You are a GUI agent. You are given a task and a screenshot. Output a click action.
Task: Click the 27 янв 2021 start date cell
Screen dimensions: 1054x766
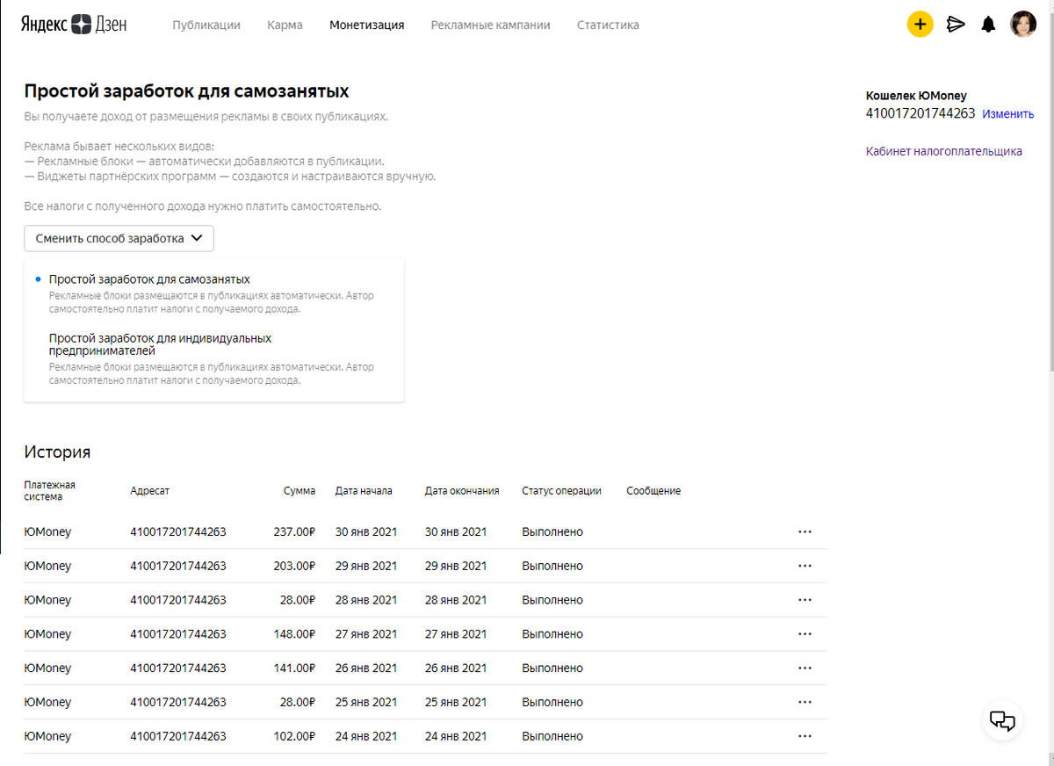click(x=366, y=634)
